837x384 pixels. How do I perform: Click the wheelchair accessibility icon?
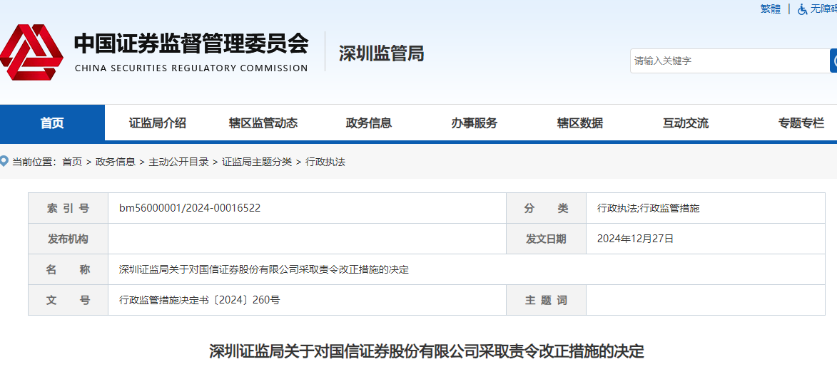(803, 9)
